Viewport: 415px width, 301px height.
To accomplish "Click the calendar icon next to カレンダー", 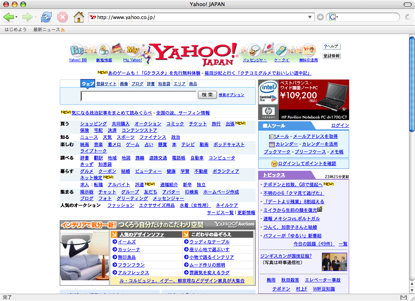I will coord(272,144).
